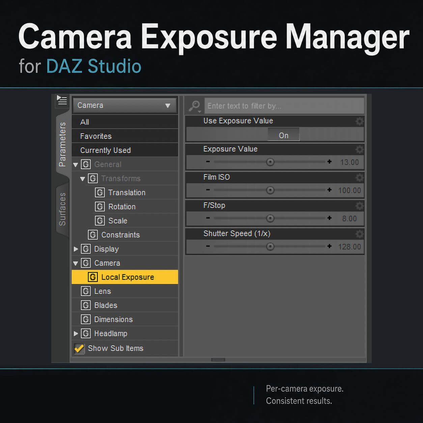
Task: Click the G icon beside Display
Action: click(x=86, y=249)
